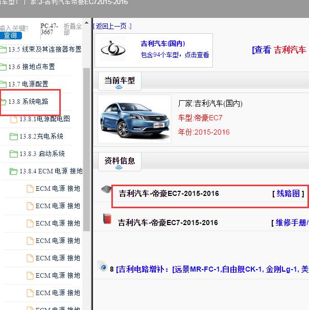Click 包含94个车型，点击查看 link
This screenshot has width=309, height=310.
[175, 55]
